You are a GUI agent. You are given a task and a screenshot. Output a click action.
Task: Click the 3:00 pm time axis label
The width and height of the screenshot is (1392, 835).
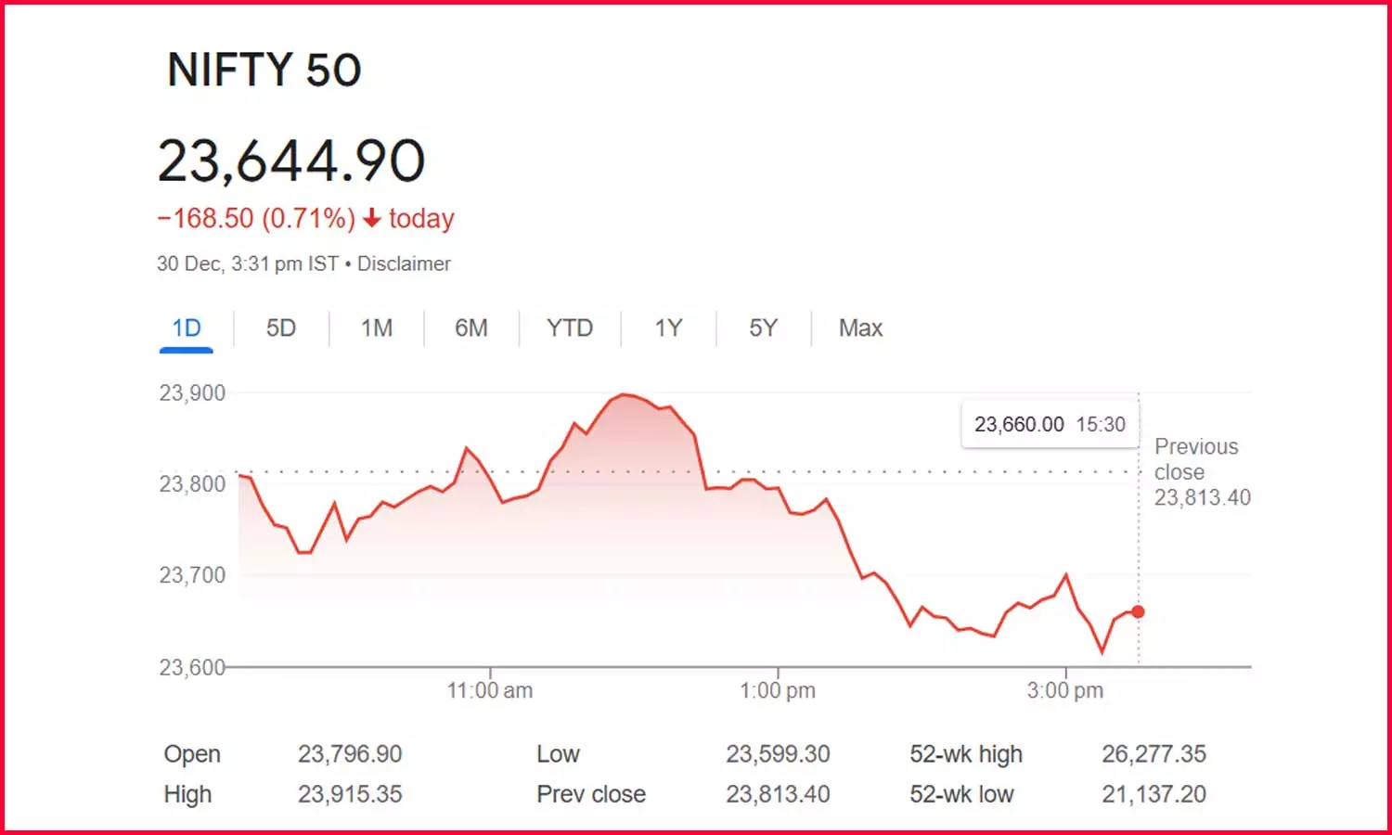tap(1065, 690)
